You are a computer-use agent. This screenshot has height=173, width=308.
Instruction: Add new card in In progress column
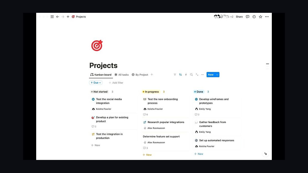pos(147,155)
